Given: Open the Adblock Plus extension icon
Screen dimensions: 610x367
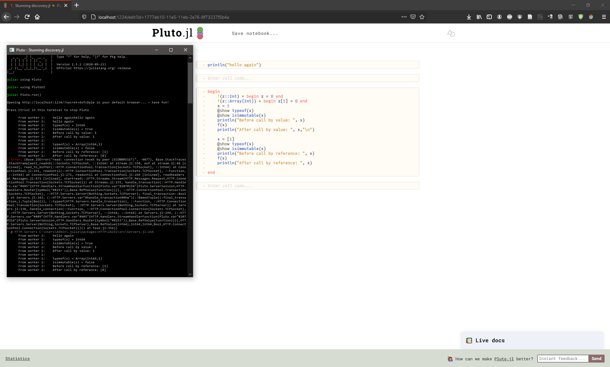Looking at the screenshot, I should (x=510, y=17).
